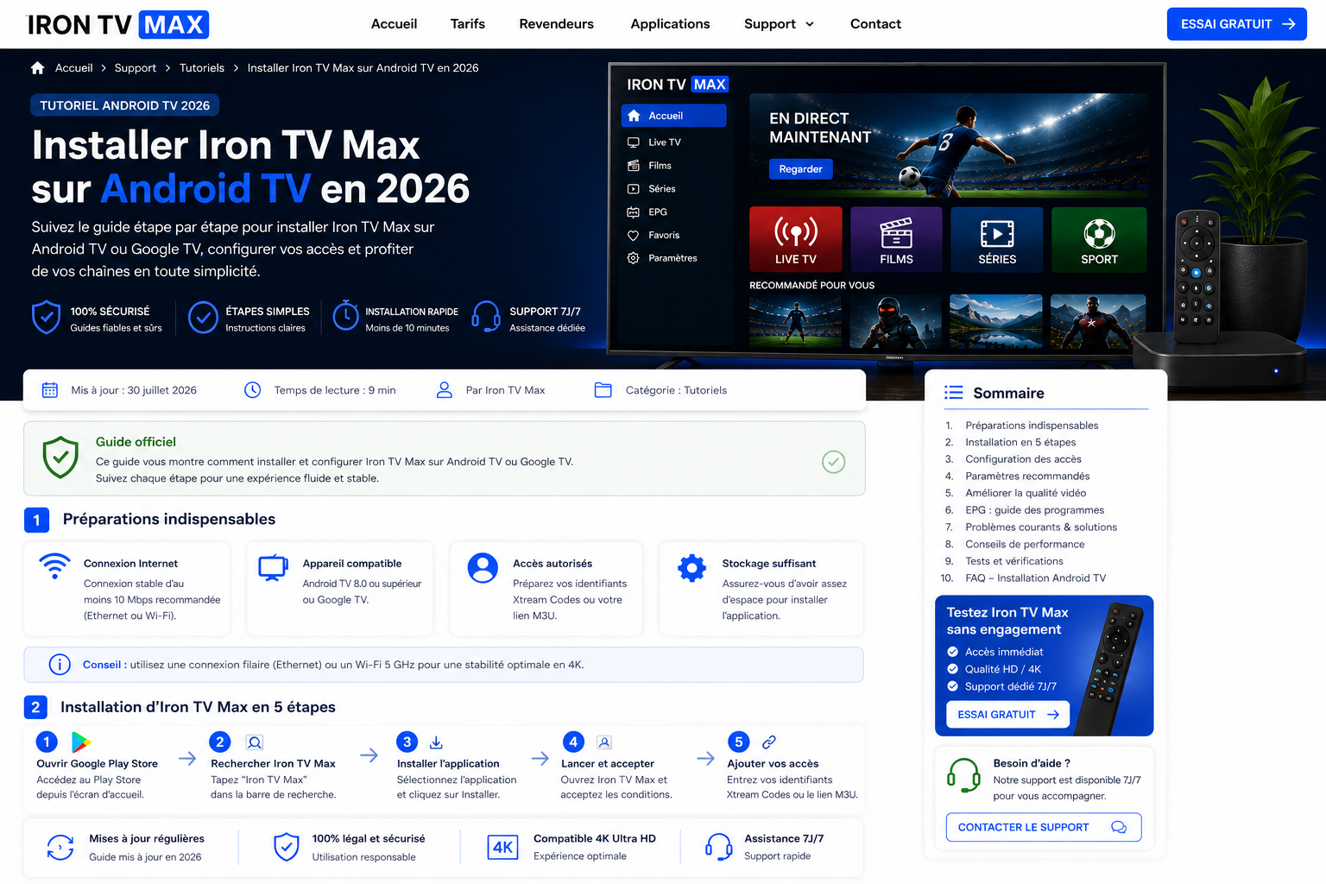The height and width of the screenshot is (884, 1326).
Task: Open the Tarifs nav menu item
Action: [x=468, y=24]
